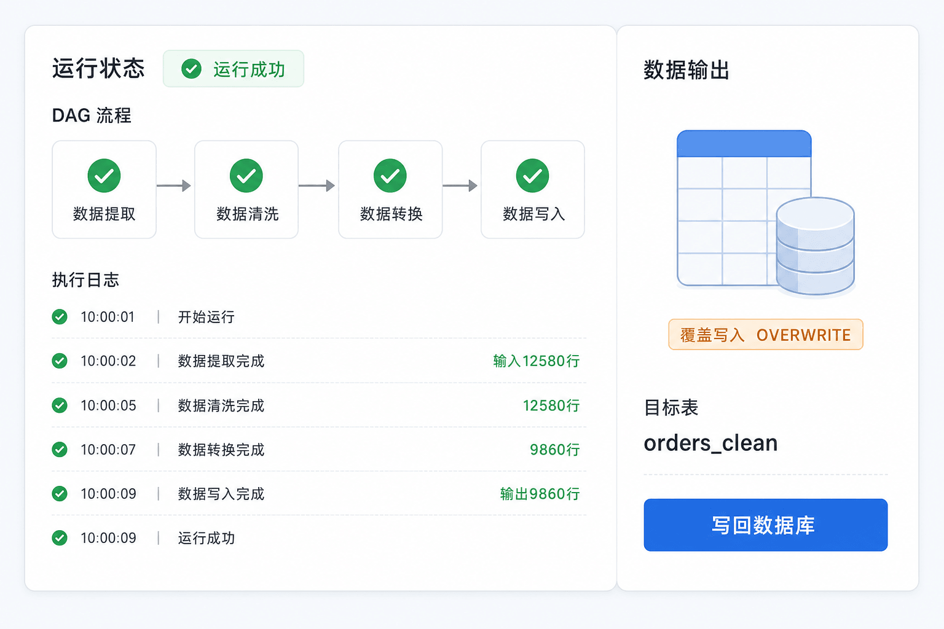Click the 开始运行 log entry text
Image resolution: width=944 pixels, height=629 pixels.
[206, 317]
